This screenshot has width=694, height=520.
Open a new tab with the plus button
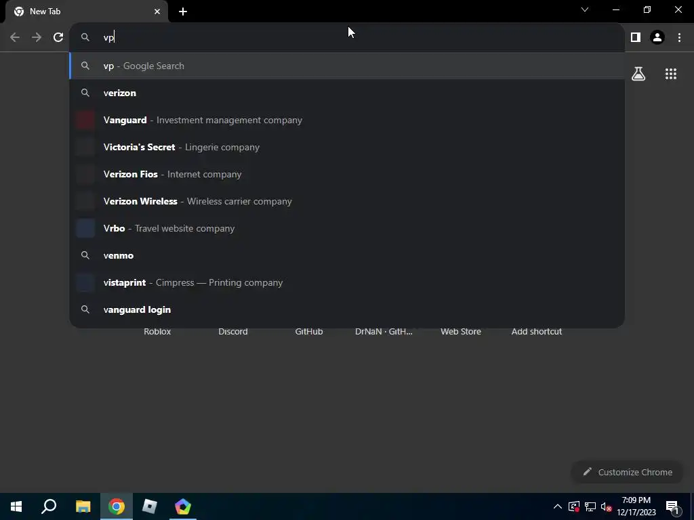(x=183, y=12)
